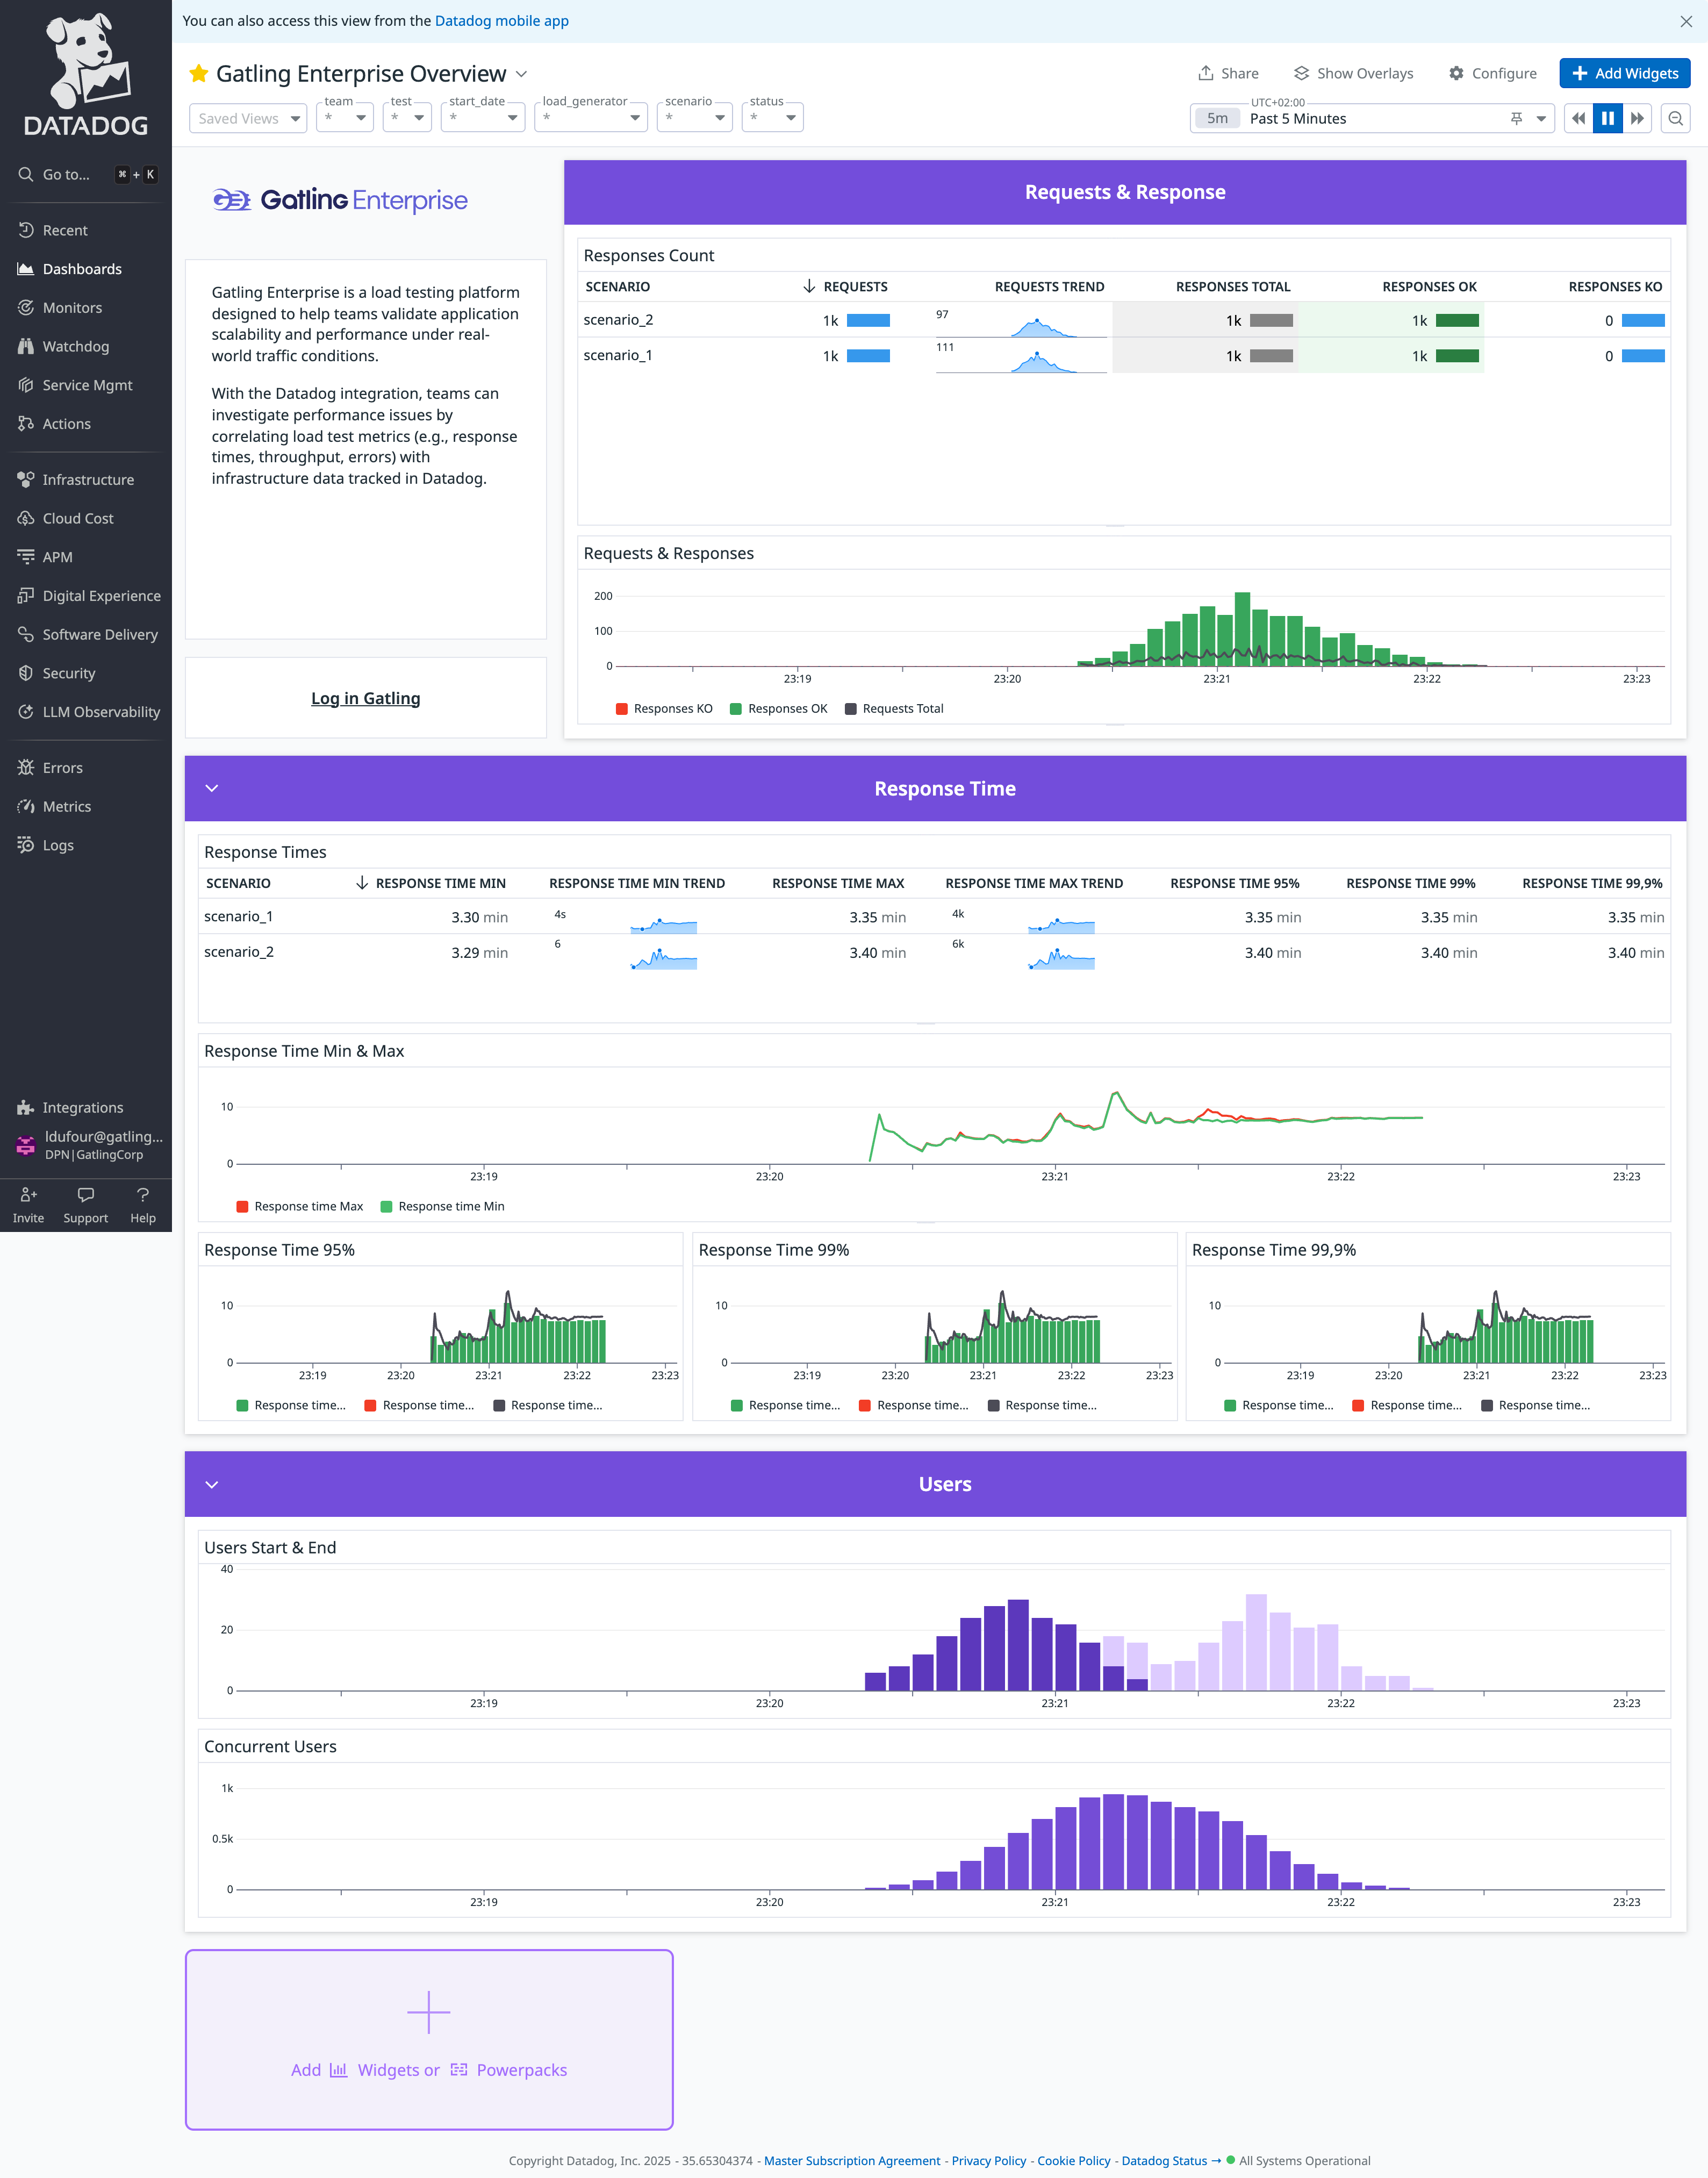This screenshot has height=2178, width=1708.
Task: Open the Watchdog binoculars icon
Action: click(x=26, y=346)
